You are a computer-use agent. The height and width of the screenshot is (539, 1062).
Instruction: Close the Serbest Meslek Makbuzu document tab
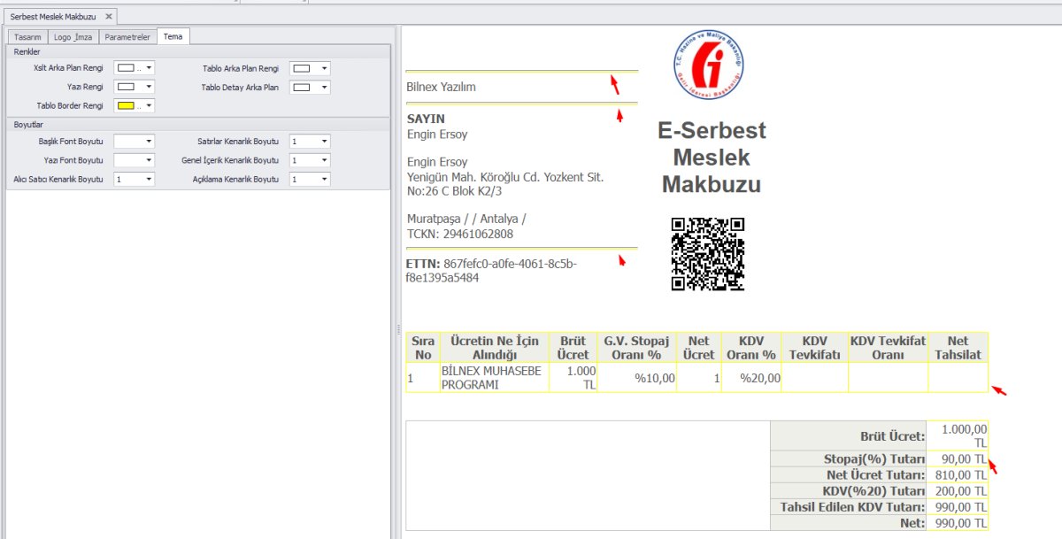(x=110, y=15)
